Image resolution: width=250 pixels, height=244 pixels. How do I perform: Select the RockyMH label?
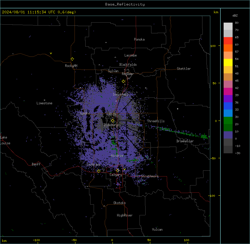(71, 66)
